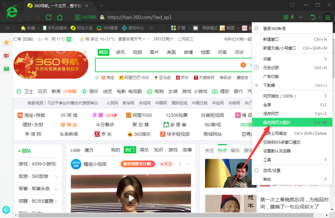This screenshot has width=335, height=218.
Task: Open 历史记录 from menu
Action: click(292, 68)
